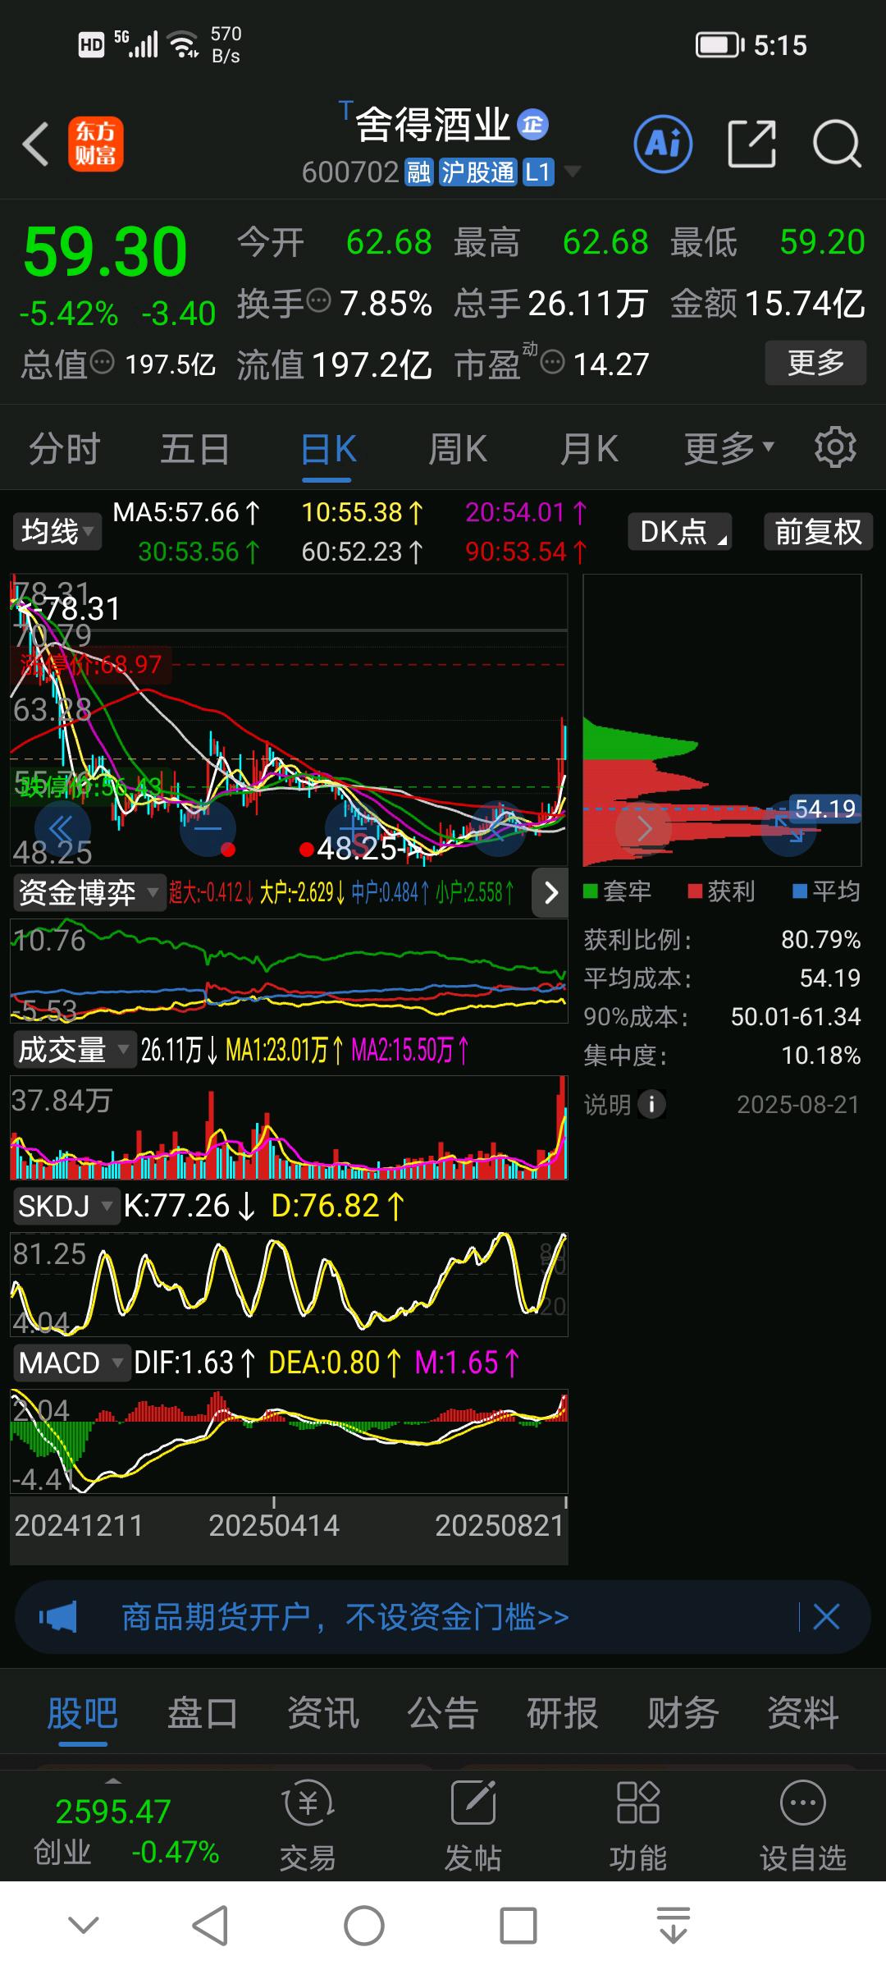
Task: Open the 财务 tab
Action: (x=683, y=1713)
